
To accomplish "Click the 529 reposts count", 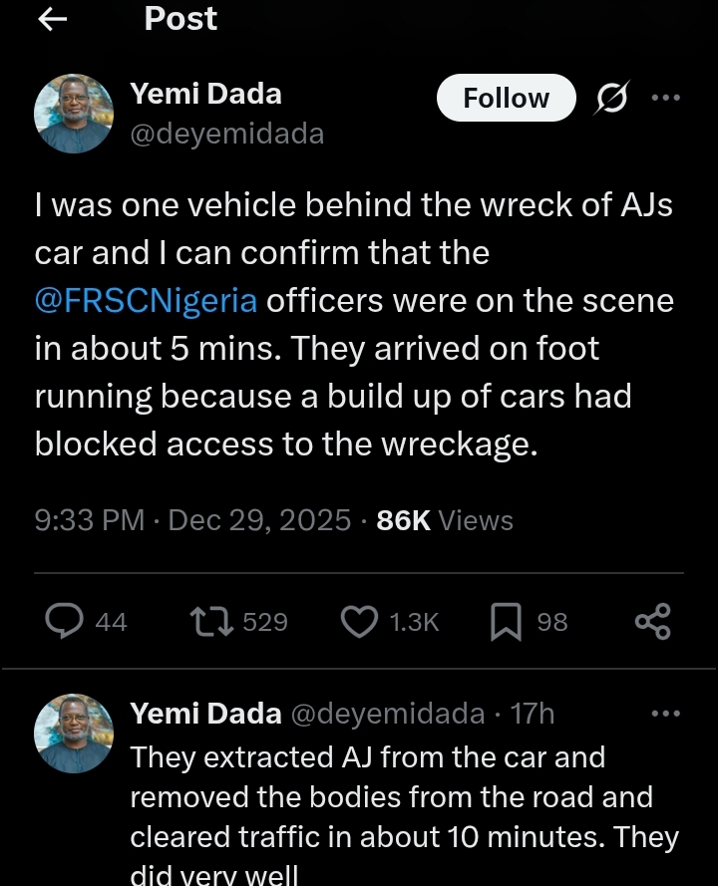I will pyautogui.click(x=264, y=622).
